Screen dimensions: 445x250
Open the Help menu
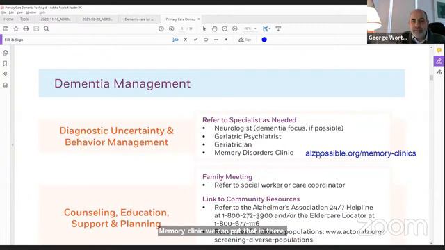point(42,12)
